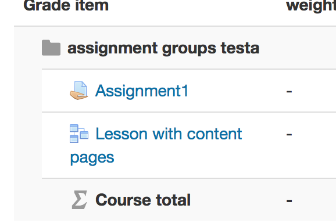Click the word Lesson in the lesson link
Viewport: 336px width, 223px height.
(121, 134)
